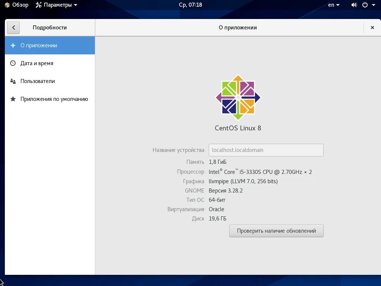381x286 pixels.
Task: Click the Диск label
Action: point(198,218)
